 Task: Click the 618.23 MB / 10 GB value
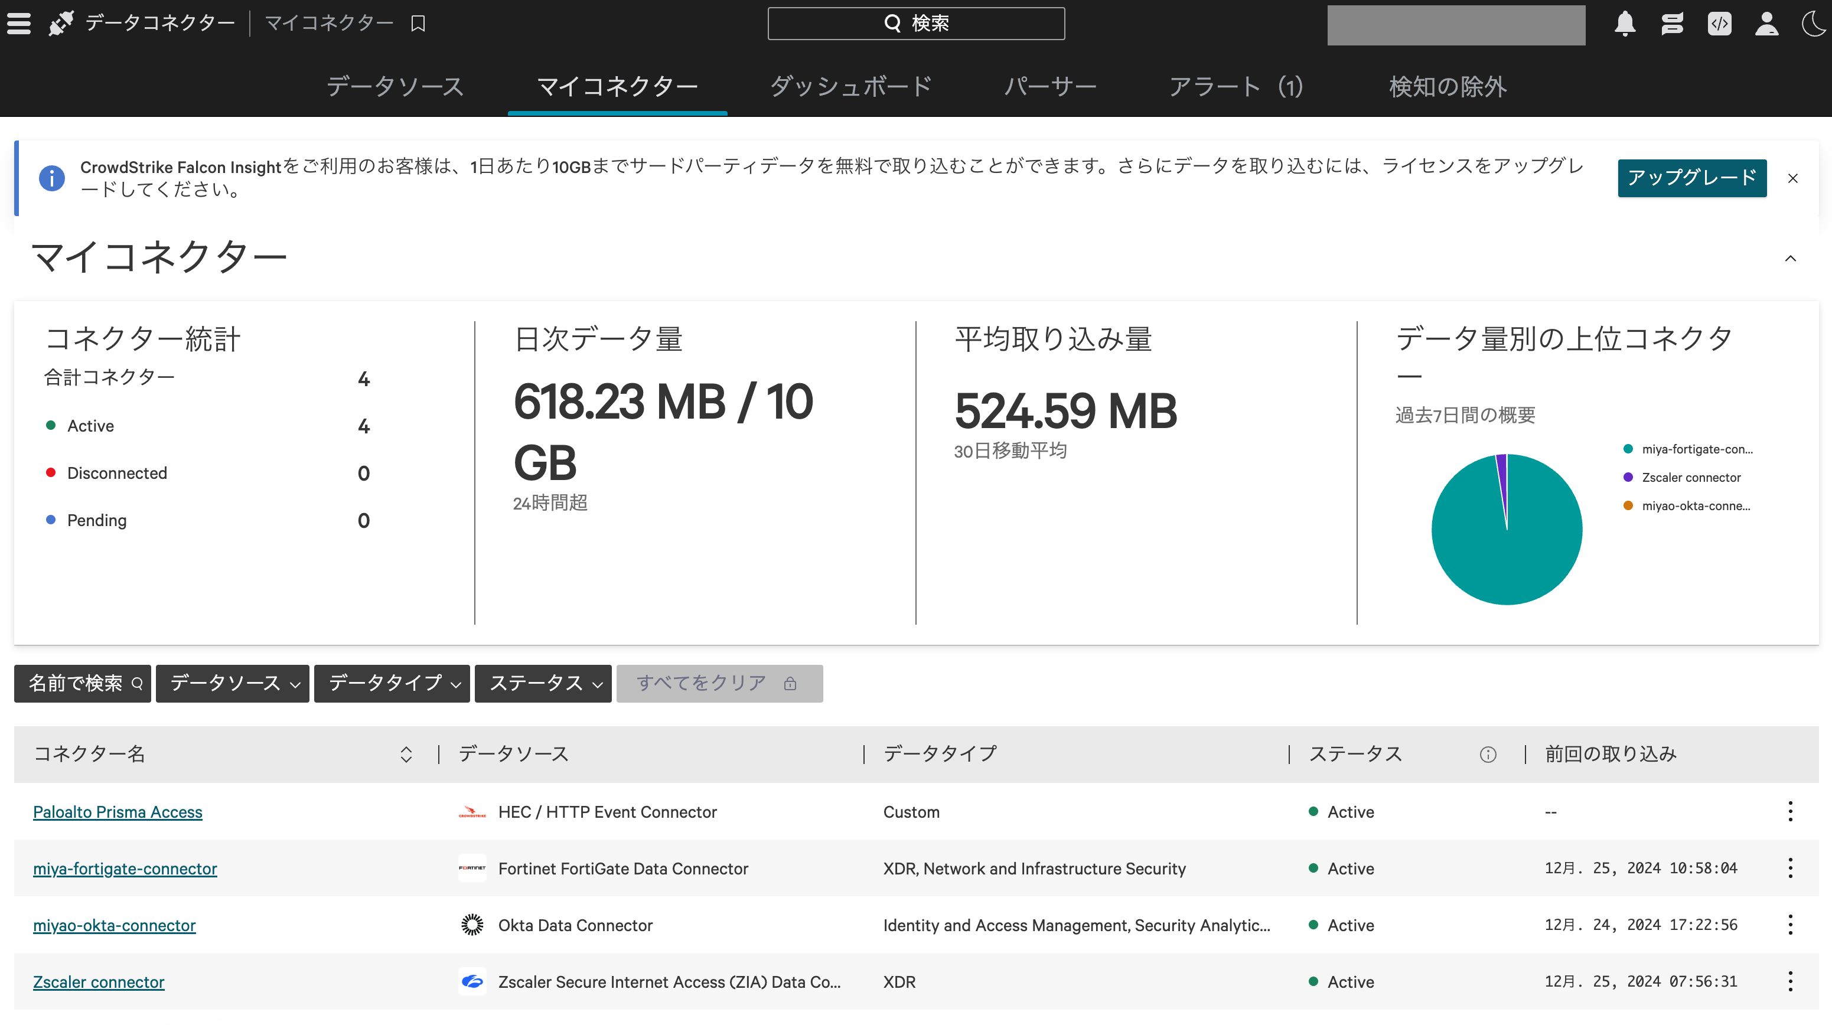(x=663, y=432)
